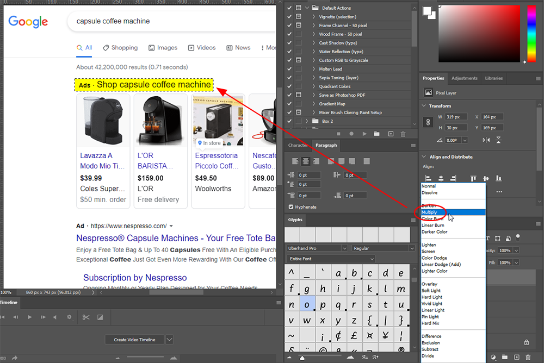Align right edges in Properties panel

coord(453,178)
